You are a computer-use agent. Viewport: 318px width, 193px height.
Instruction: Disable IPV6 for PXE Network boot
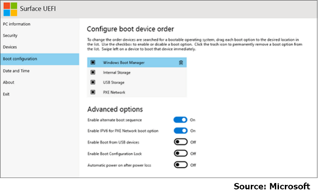click(x=180, y=131)
